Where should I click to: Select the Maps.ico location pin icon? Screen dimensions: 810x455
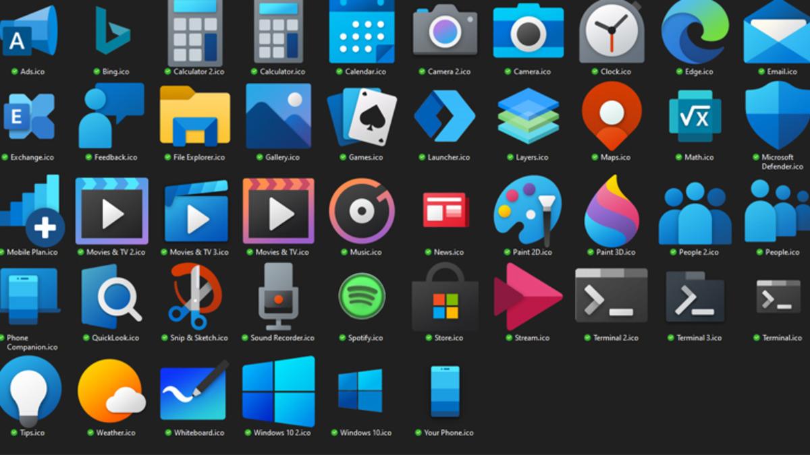tap(611, 116)
